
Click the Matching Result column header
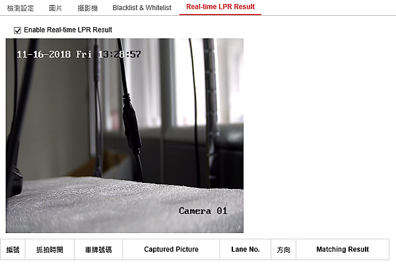pos(343,250)
